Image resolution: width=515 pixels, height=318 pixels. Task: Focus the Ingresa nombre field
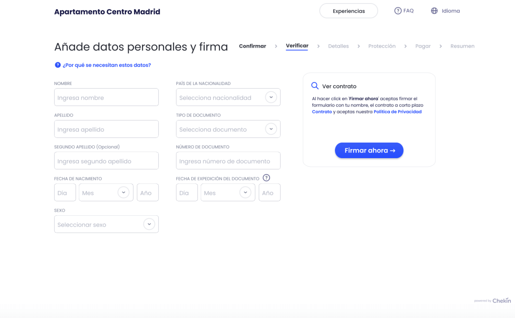tap(106, 97)
